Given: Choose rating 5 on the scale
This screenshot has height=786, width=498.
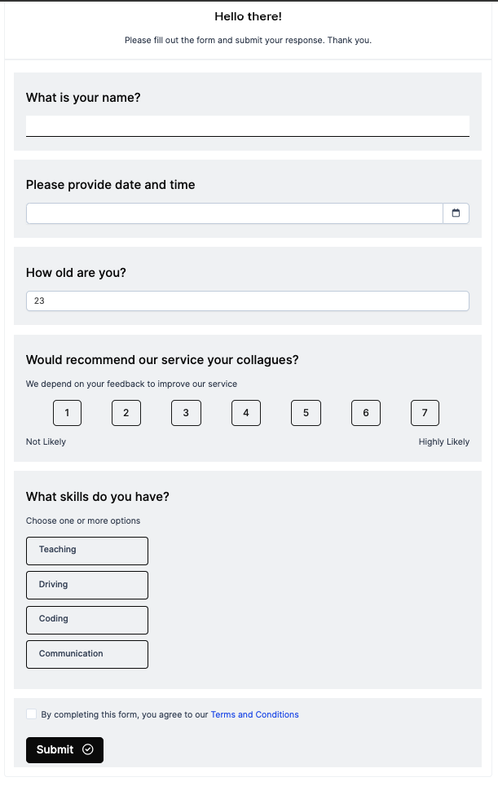Looking at the screenshot, I should (306, 413).
